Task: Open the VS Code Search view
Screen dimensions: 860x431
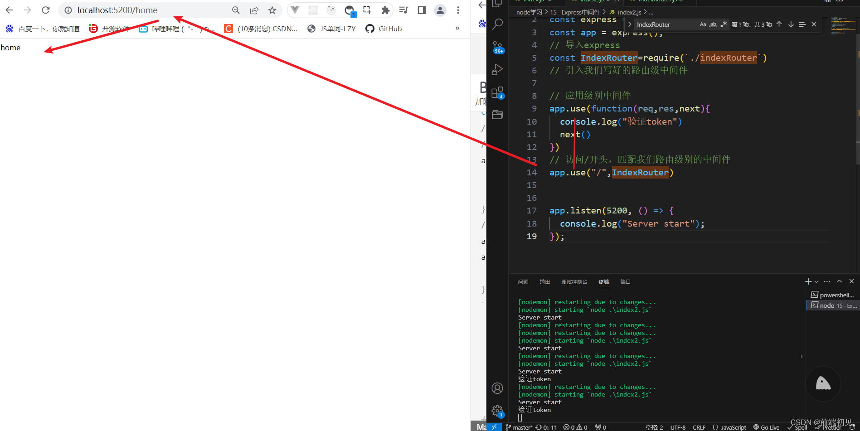Action: [x=497, y=24]
